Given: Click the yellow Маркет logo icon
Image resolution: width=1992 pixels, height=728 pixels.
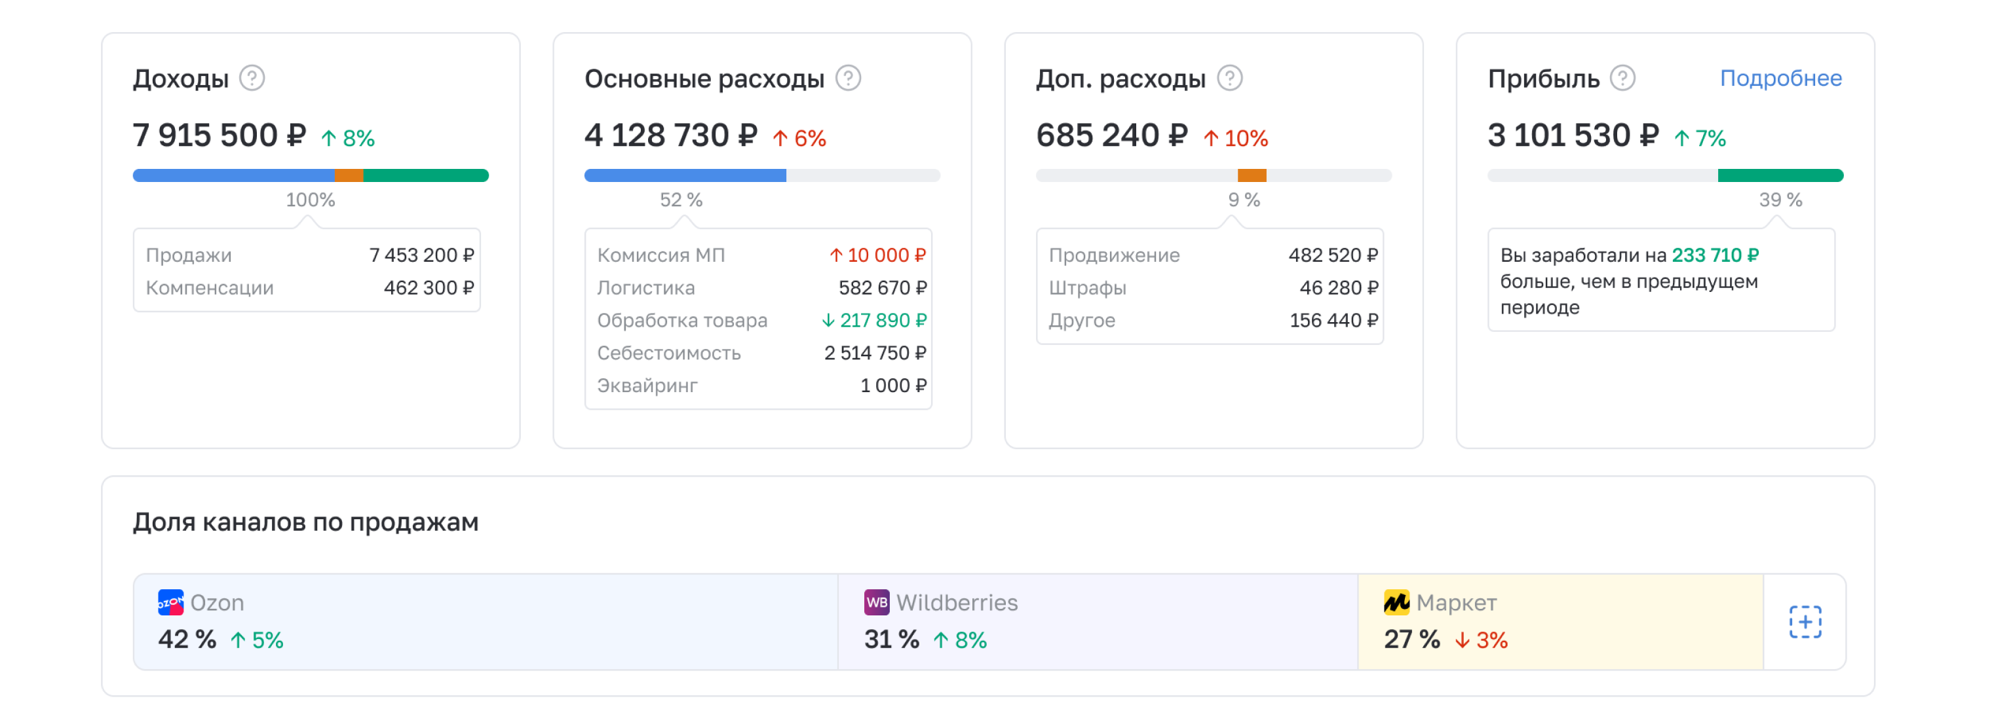Looking at the screenshot, I should click(1396, 602).
